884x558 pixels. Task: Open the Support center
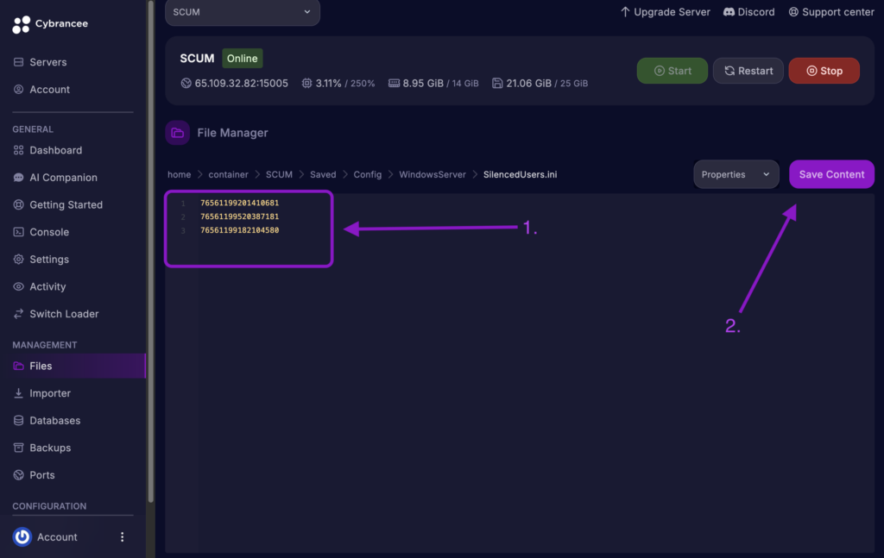point(830,11)
